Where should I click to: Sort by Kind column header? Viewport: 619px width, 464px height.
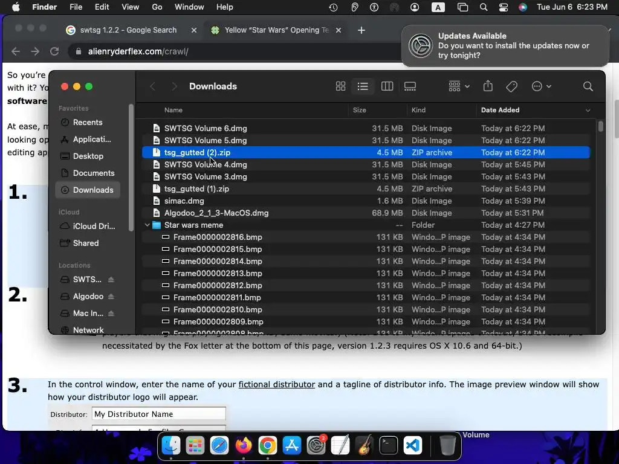coord(418,110)
